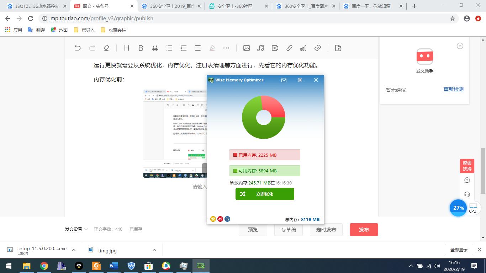This screenshot has height=273, width=486.
Task: Insert an image into the article
Action: [246, 48]
